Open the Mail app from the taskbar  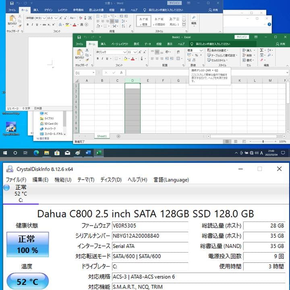pyautogui.click(x=67, y=153)
